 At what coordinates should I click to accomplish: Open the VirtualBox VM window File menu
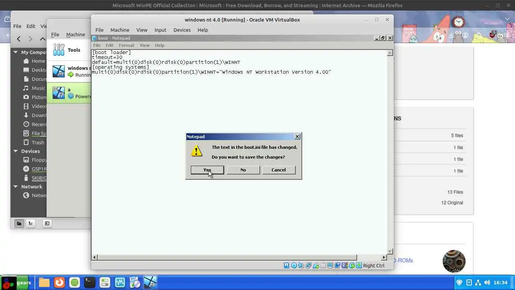point(99,30)
